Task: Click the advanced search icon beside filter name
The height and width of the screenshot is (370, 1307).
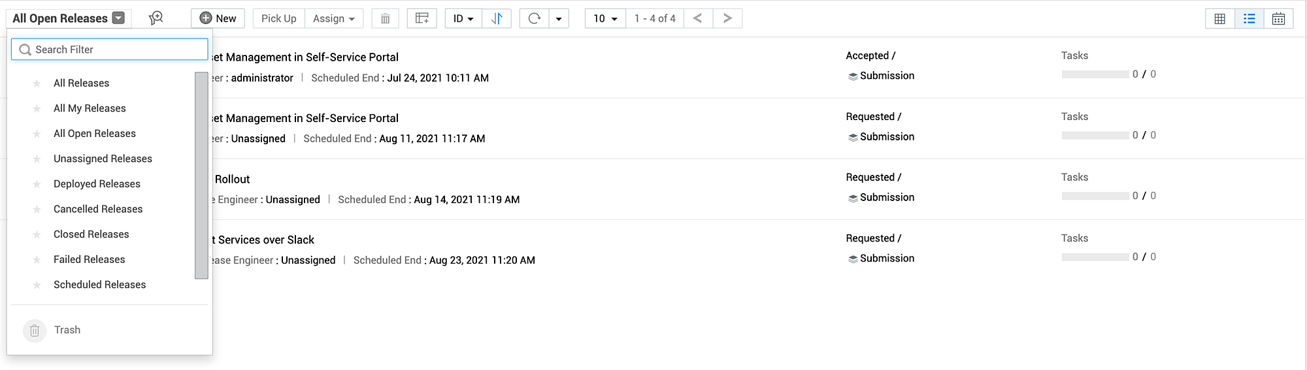Action: 156,18
